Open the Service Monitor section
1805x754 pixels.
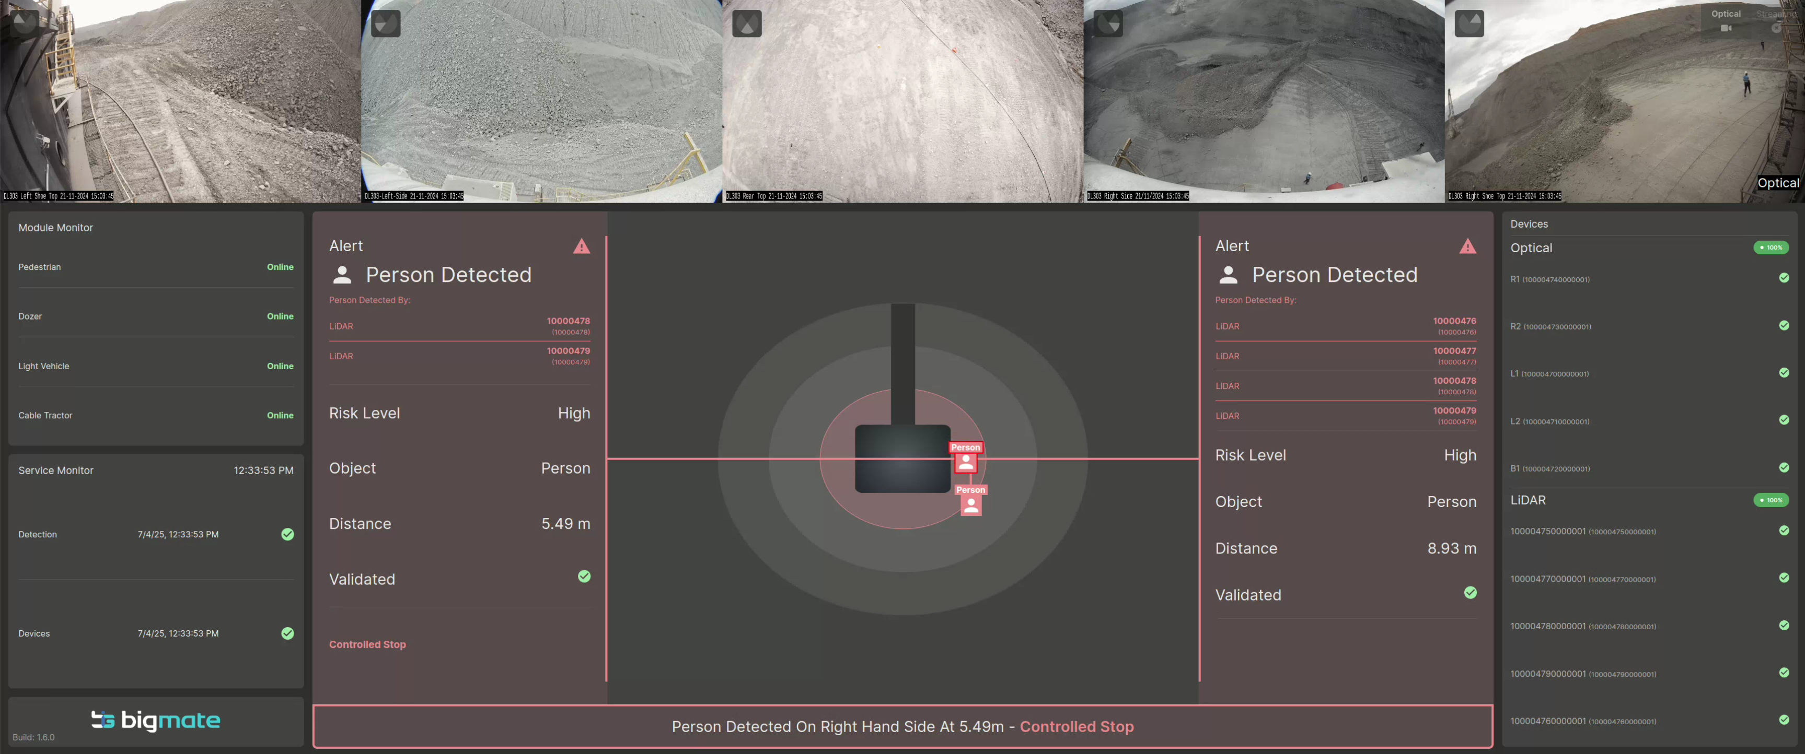pyautogui.click(x=56, y=470)
